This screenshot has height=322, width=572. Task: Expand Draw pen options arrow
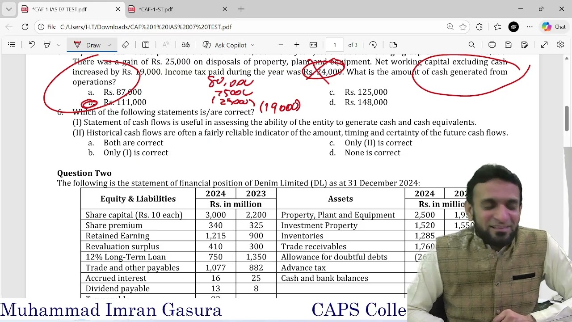(x=109, y=45)
